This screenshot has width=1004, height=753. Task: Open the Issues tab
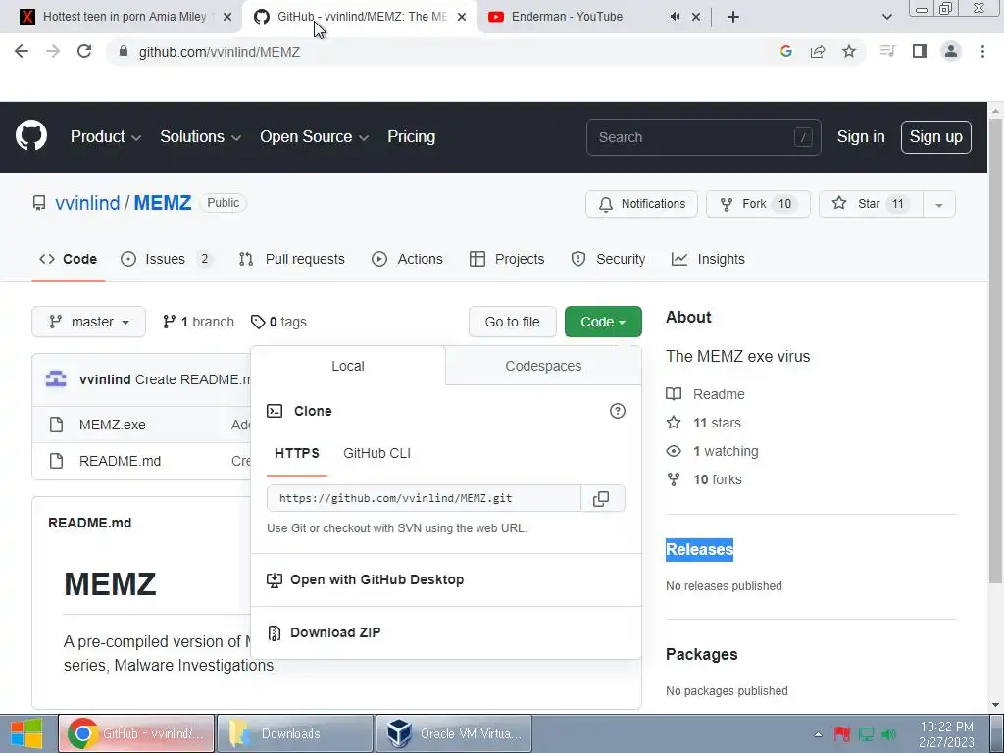point(166,259)
